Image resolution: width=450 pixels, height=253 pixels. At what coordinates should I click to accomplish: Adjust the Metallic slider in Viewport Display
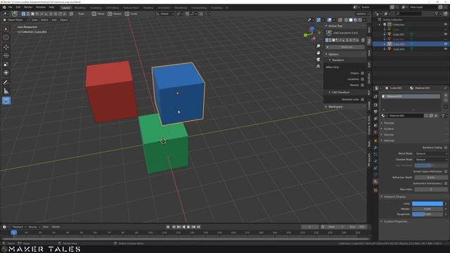click(427, 209)
